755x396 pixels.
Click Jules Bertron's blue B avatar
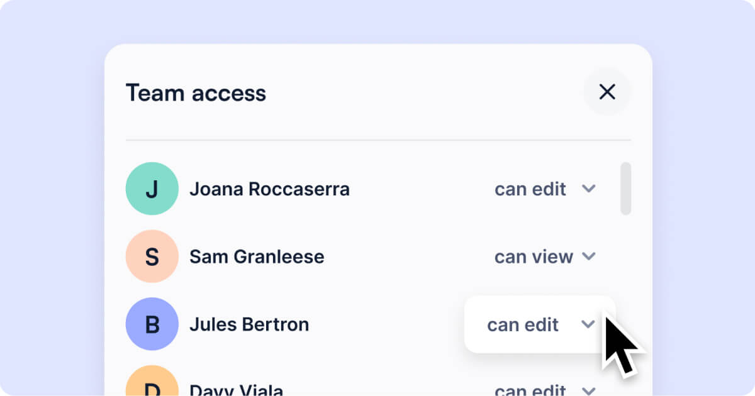152,324
